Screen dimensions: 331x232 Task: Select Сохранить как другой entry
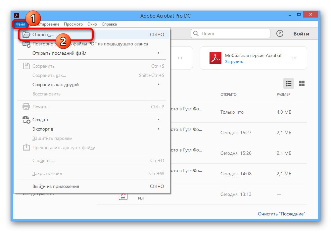point(92,85)
